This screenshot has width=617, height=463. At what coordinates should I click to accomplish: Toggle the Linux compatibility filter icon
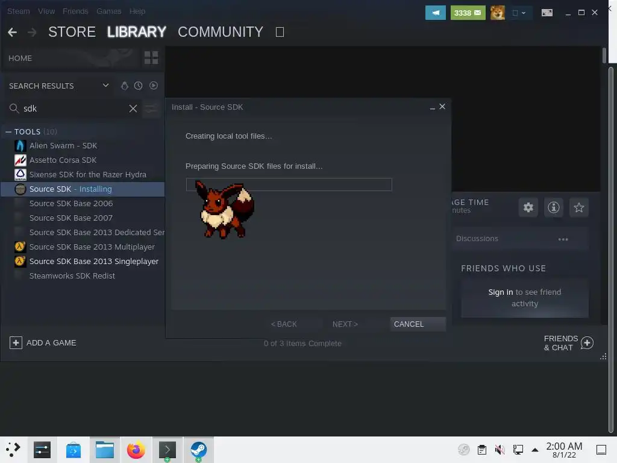124,86
